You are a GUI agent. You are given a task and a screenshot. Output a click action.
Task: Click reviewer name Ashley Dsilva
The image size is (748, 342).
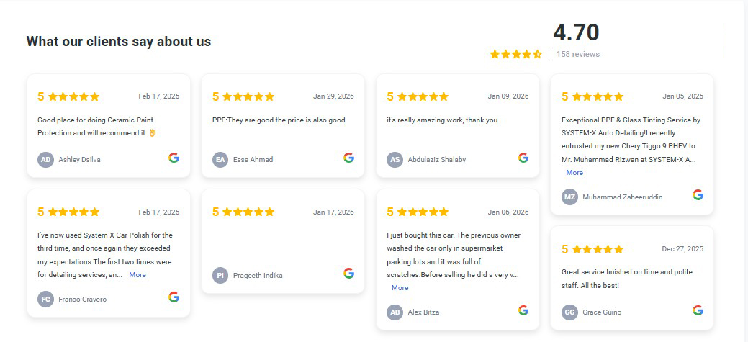pos(79,160)
